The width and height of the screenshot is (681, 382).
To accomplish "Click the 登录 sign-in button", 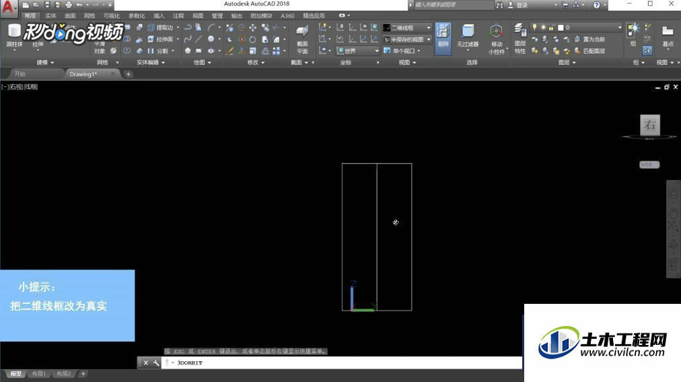I will (x=519, y=5).
